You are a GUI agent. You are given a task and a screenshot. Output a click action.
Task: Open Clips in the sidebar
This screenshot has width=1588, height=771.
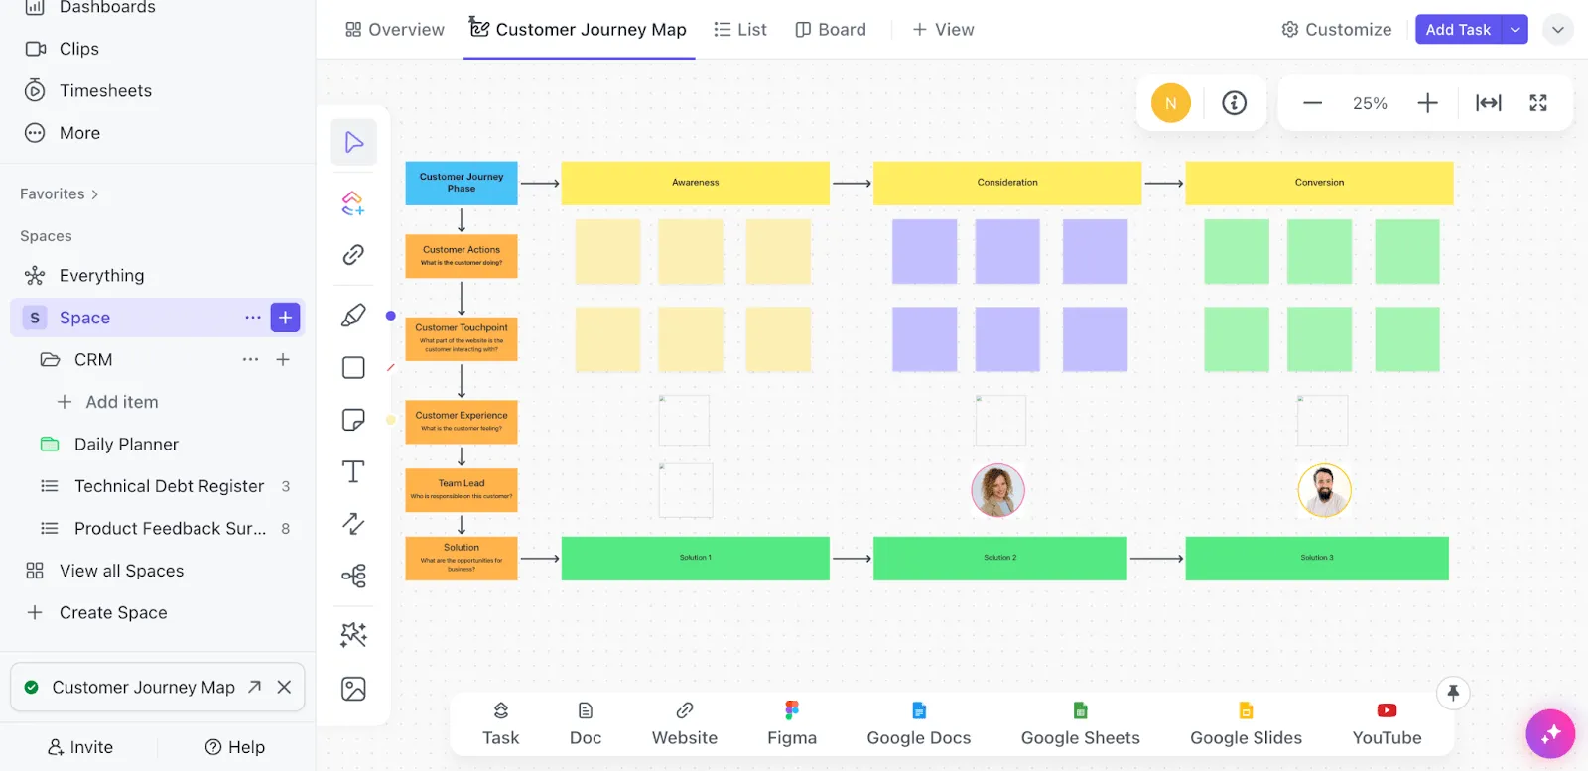62,49
